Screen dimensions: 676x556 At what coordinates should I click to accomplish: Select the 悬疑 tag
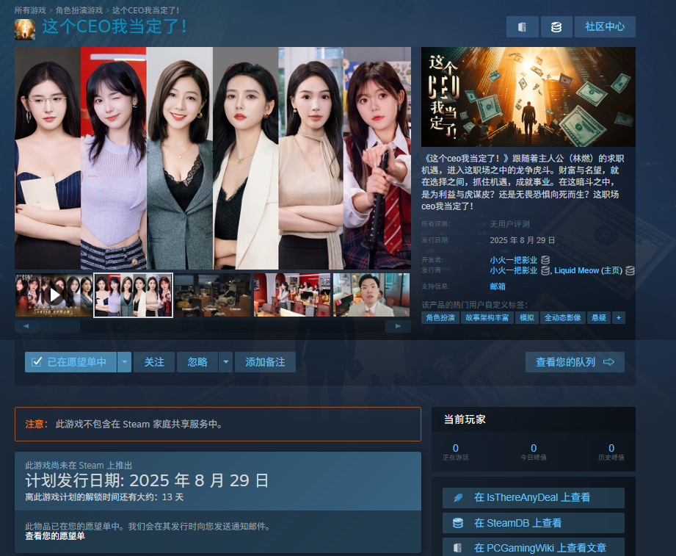[x=599, y=318]
